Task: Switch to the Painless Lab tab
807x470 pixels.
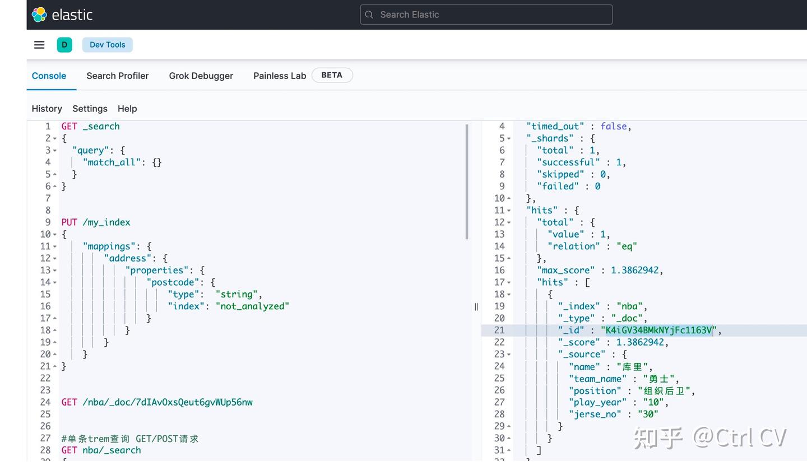Action: click(279, 76)
